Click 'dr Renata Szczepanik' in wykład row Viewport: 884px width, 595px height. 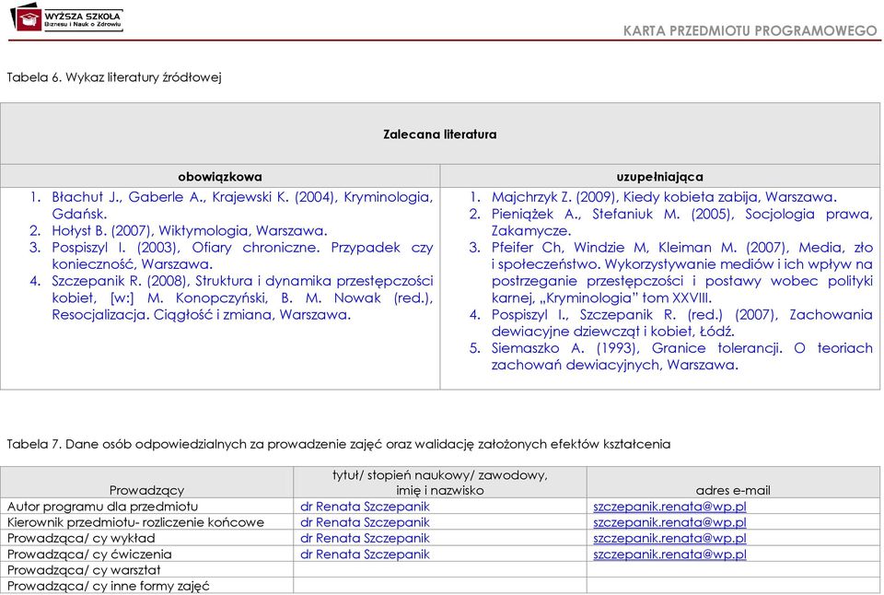tap(365, 538)
